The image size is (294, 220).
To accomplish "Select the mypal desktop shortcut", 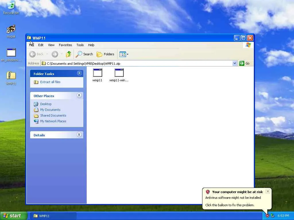I will click(x=11, y=32).
